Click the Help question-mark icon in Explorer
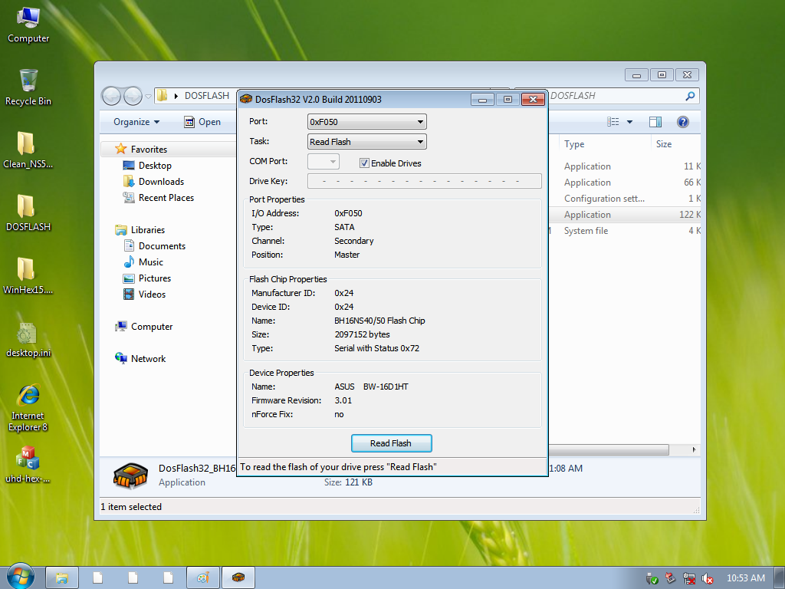This screenshot has height=589, width=785. tap(682, 121)
